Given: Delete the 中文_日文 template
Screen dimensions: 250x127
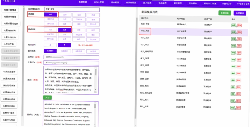Looking at the screenshot, I should click(239, 39).
